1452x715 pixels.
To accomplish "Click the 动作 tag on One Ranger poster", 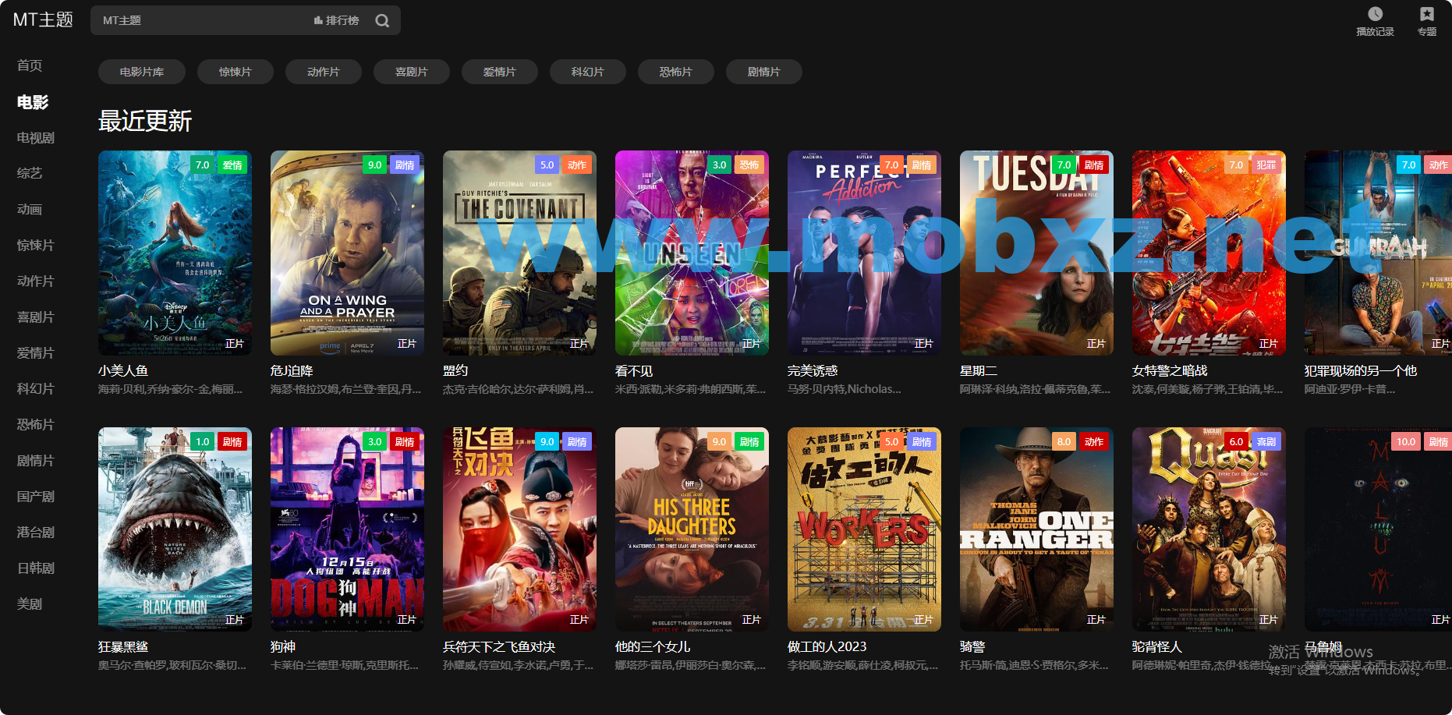I will click(1094, 441).
